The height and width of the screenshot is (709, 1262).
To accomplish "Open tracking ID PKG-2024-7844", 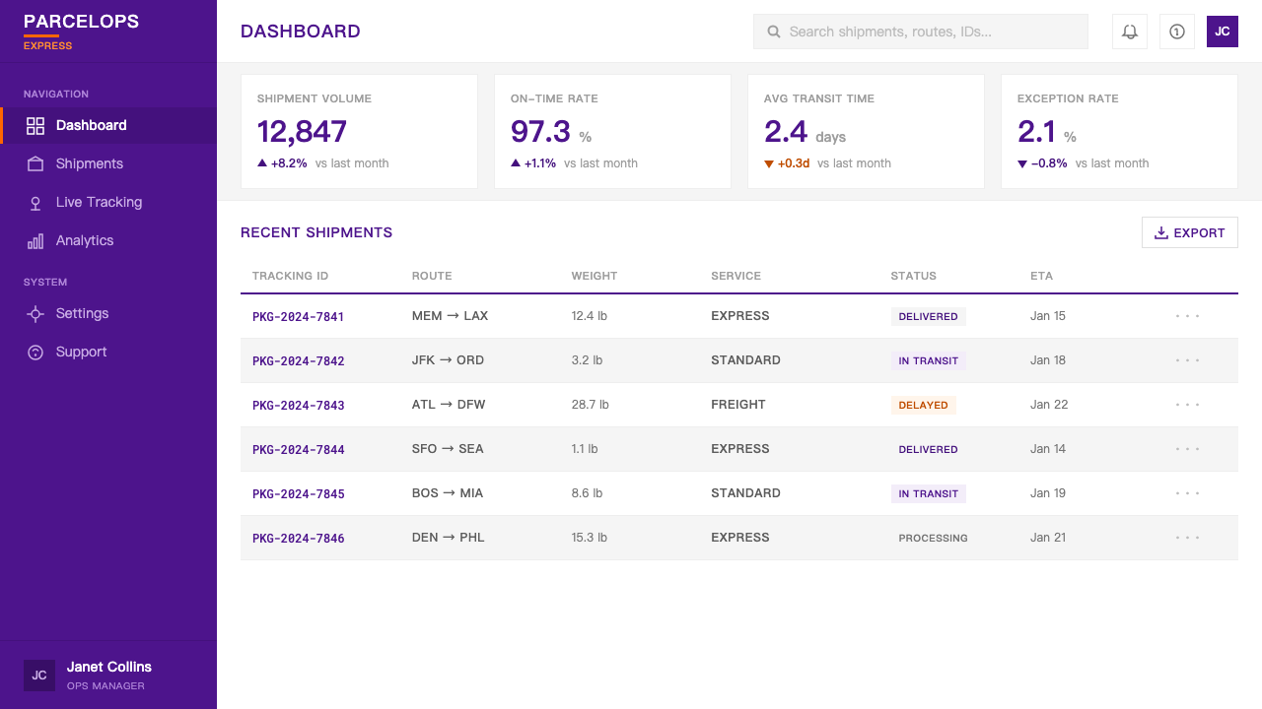I will (299, 450).
